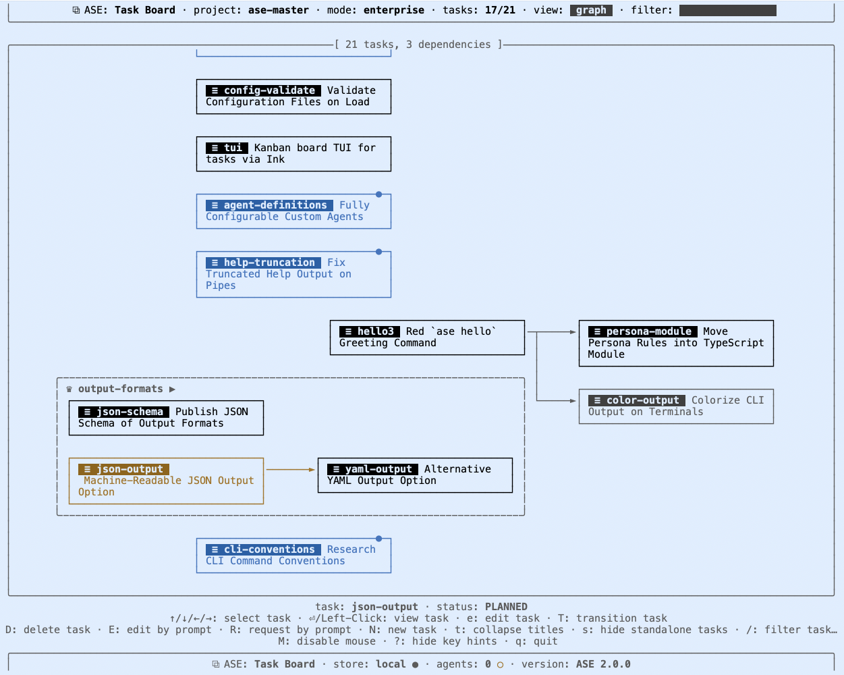
Task: Click the tui task menu icon
Action: point(215,148)
